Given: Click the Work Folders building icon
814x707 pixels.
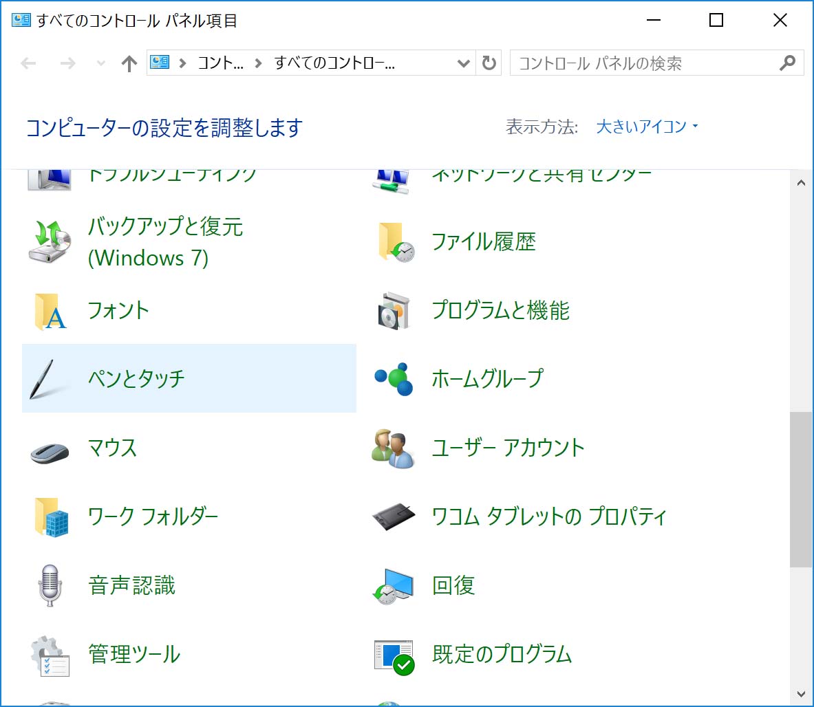Looking at the screenshot, I should 52,517.
